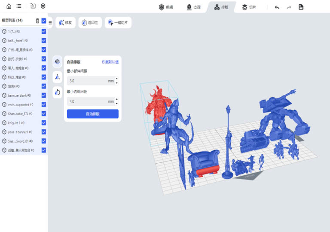Select the 'half..._front1 #0' list row
Screen dimensions: 330x232
click(x=24, y=41)
